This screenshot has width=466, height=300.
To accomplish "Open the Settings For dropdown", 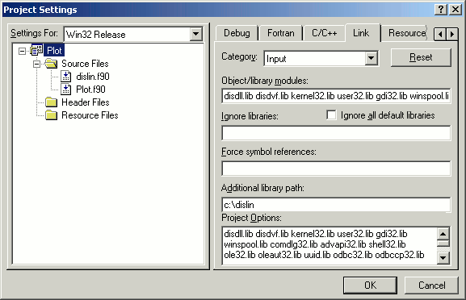I will click(x=195, y=34).
